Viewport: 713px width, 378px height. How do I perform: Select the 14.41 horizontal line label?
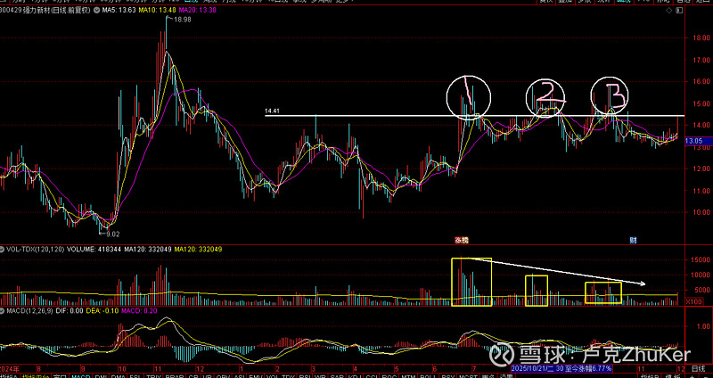(x=272, y=111)
